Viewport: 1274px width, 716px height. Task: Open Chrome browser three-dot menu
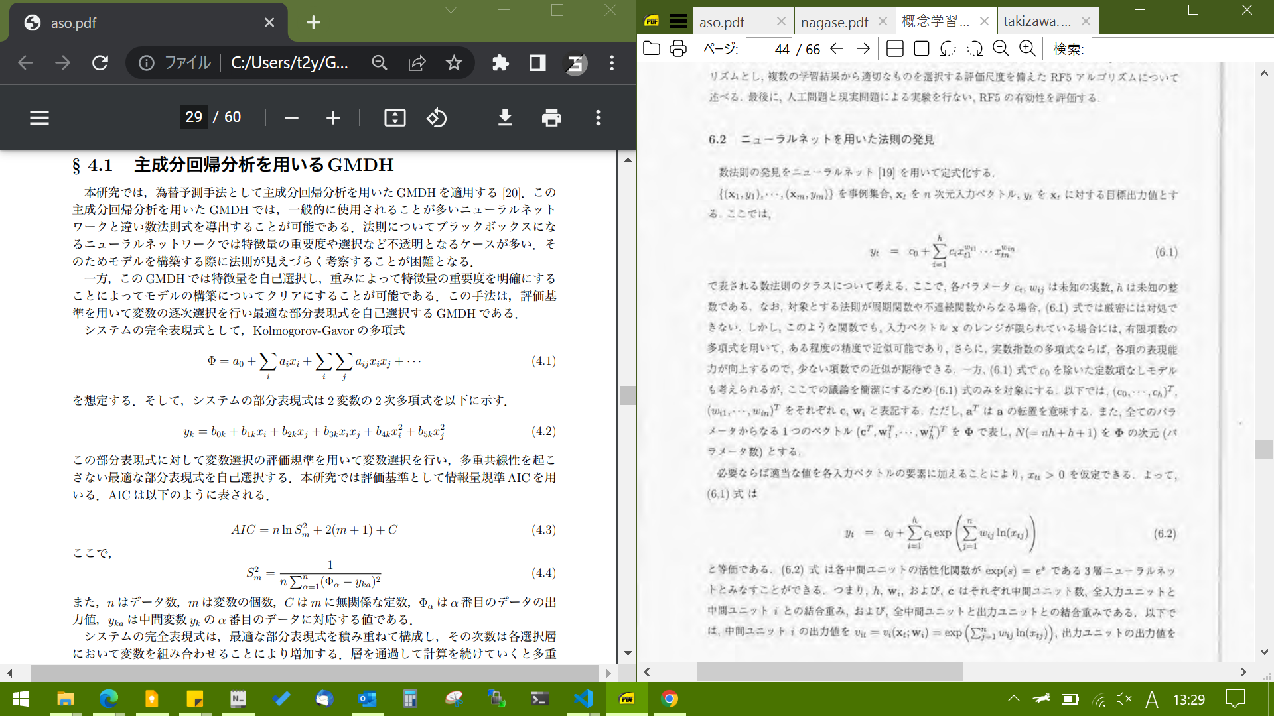point(612,63)
